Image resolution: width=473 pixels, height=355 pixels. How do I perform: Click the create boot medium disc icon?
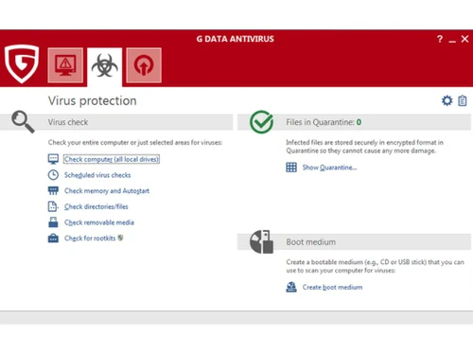coord(291,287)
